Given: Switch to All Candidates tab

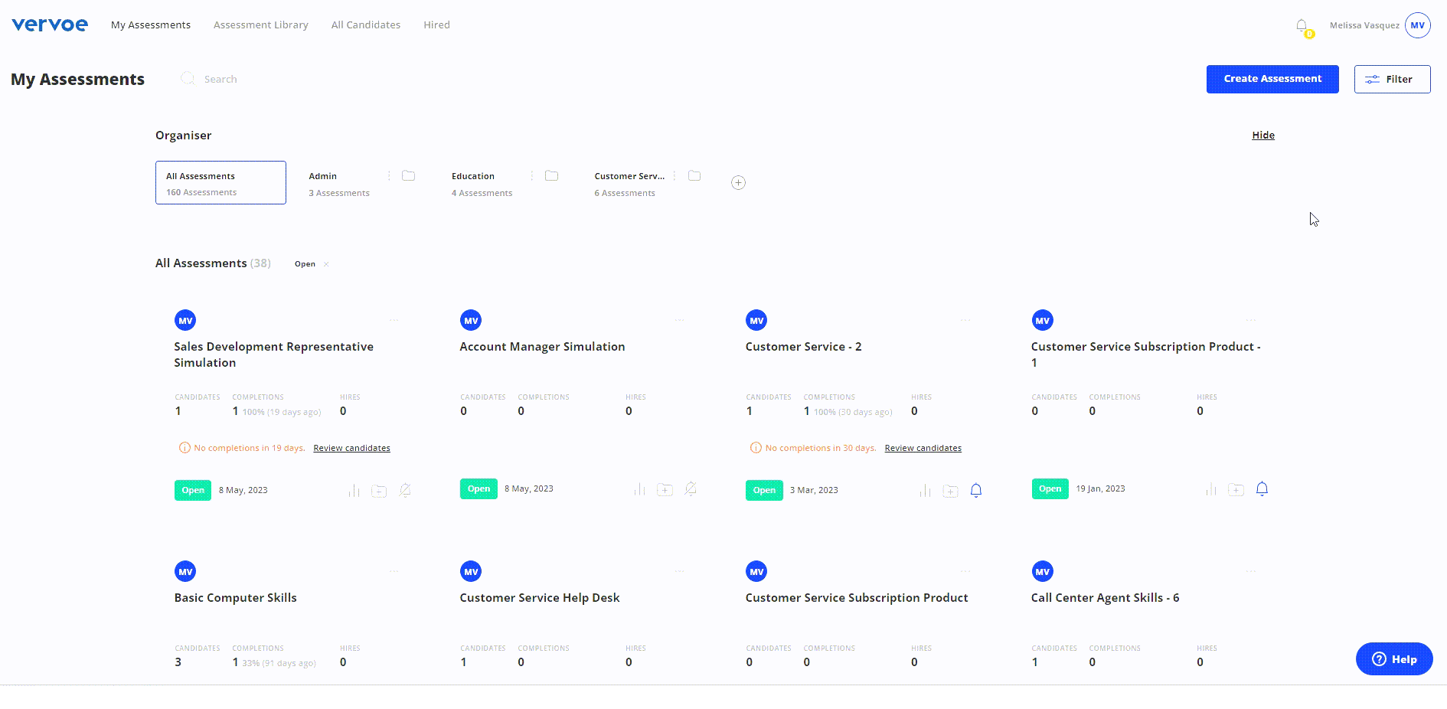Looking at the screenshot, I should [x=365, y=25].
